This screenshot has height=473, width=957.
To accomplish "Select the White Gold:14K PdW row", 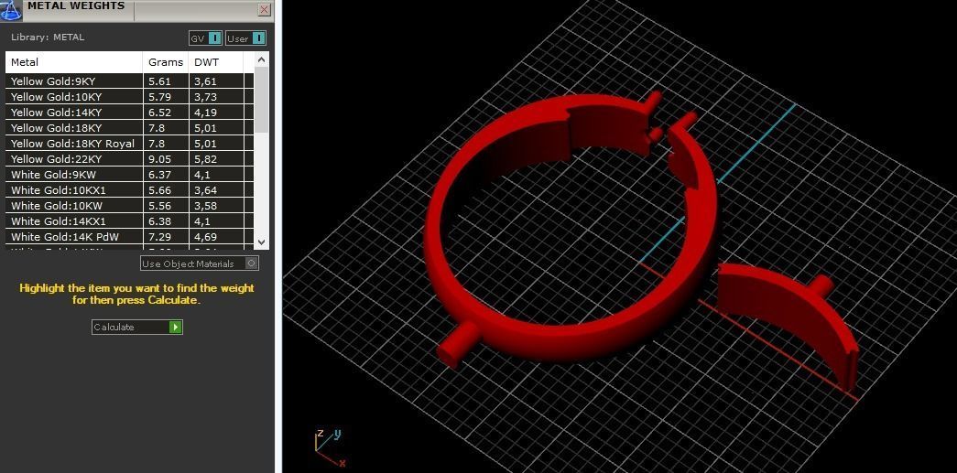I will tap(129, 236).
